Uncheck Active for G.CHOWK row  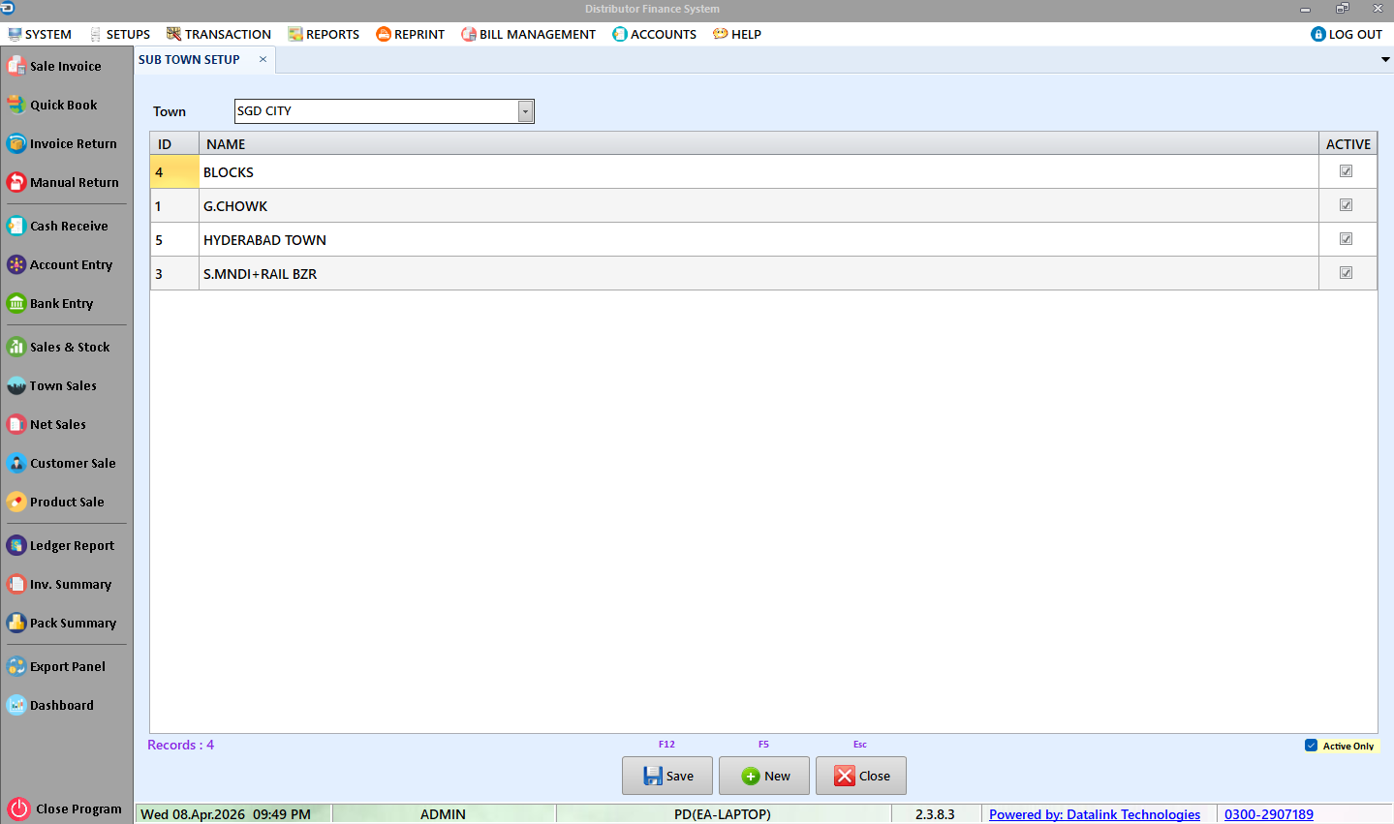[x=1346, y=205]
